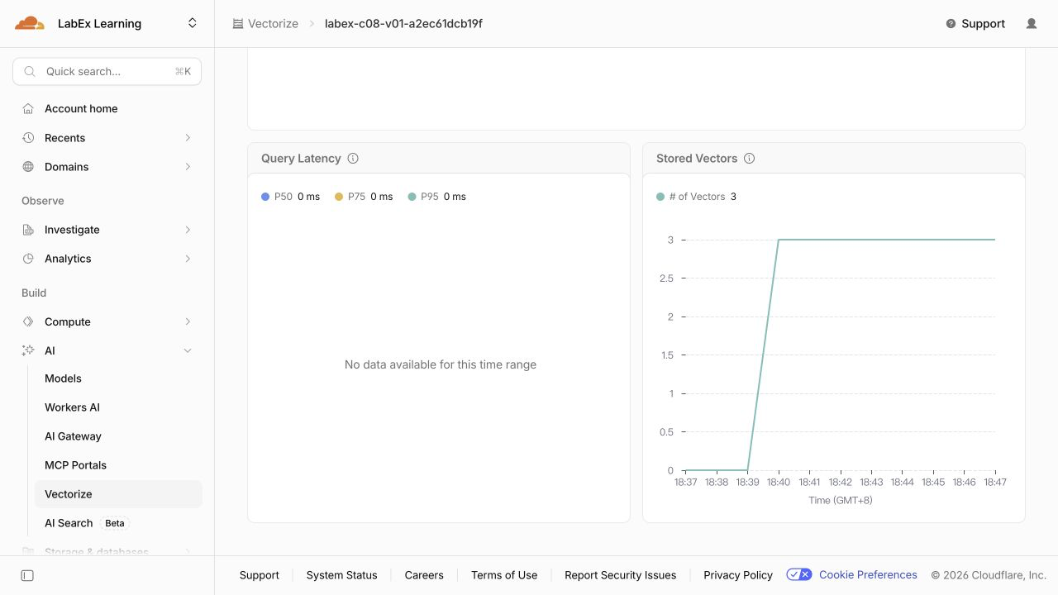
Task: Click the Analytics chart icon
Action: click(x=28, y=259)
